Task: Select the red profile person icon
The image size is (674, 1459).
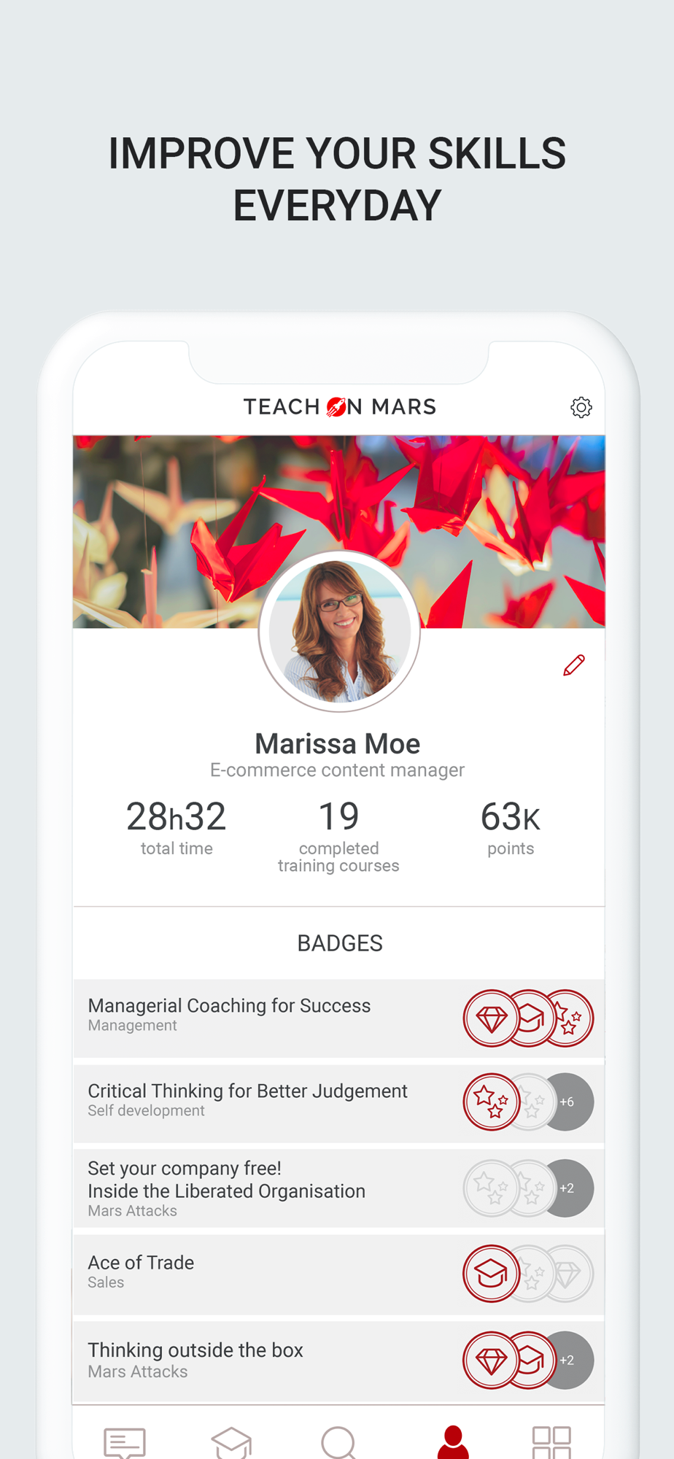Action: 453,1442
